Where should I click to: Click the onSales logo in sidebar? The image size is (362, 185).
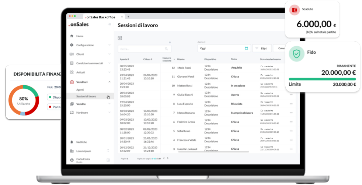pos(79,24)
